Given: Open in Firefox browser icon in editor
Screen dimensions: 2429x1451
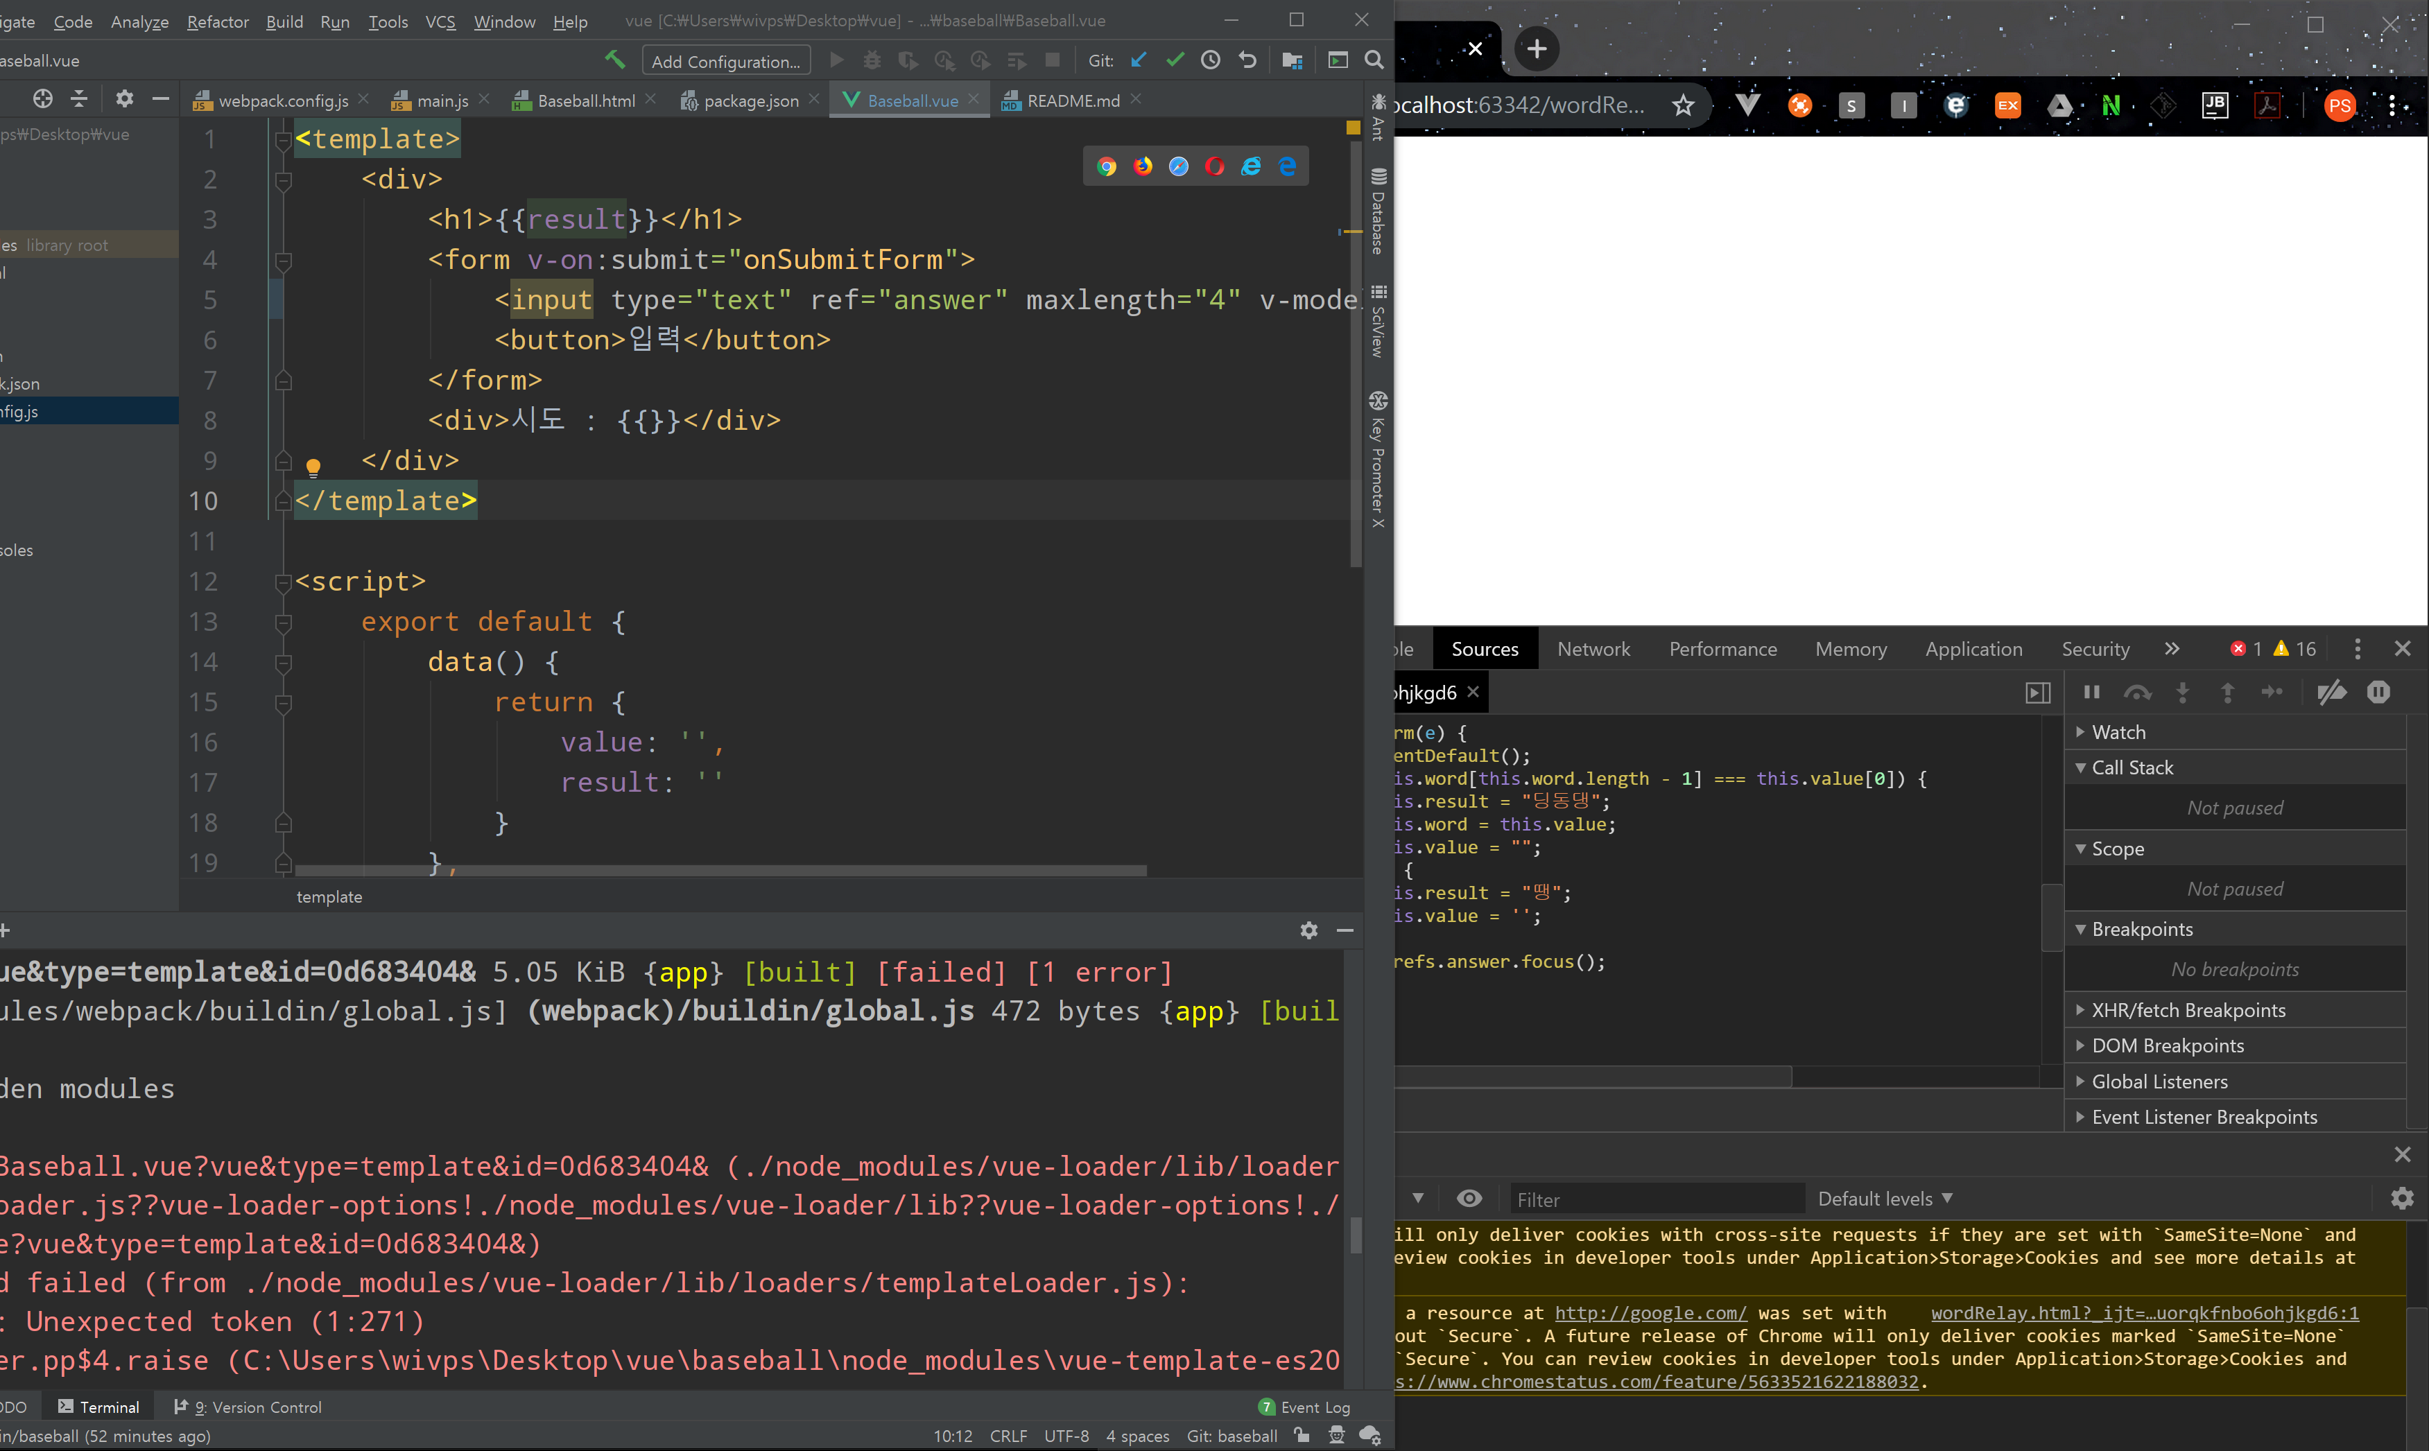Looking at the screenshot, I should [x=1142, y=166].
